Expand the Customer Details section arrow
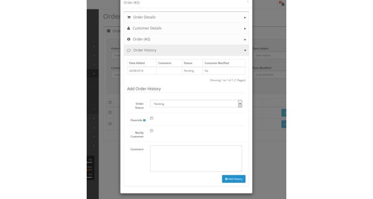 coord(245,28)
